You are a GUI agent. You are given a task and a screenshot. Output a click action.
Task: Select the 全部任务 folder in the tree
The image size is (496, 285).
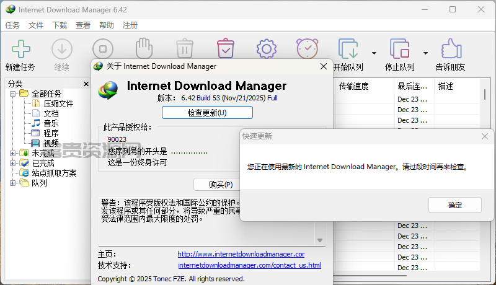[46, 94]
